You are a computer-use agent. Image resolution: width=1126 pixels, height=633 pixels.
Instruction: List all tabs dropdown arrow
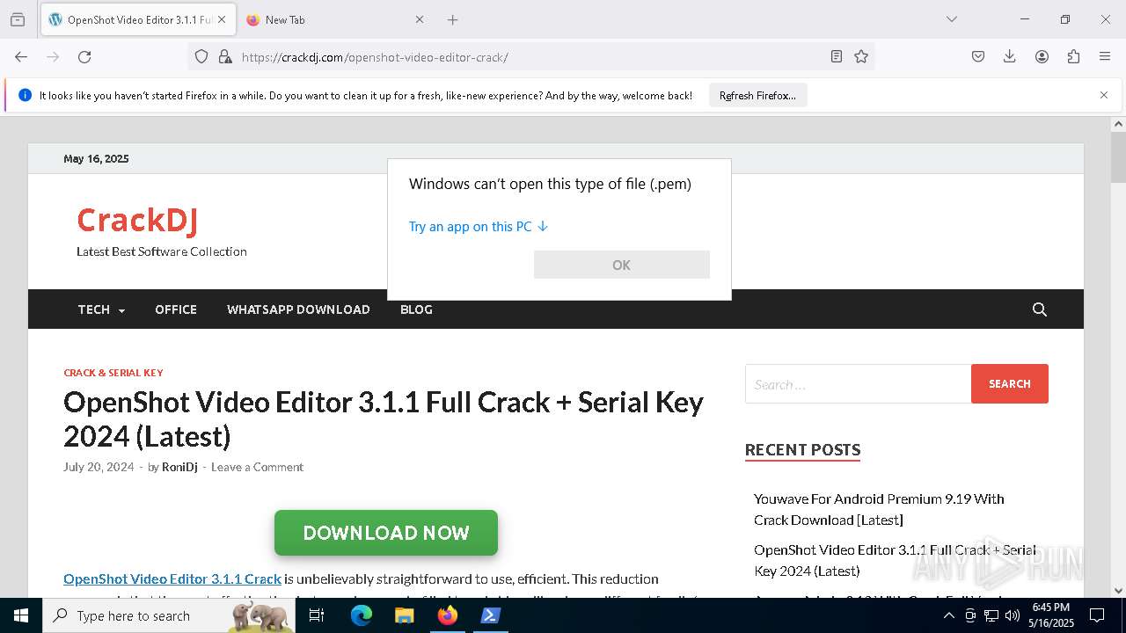pos(952,19)
